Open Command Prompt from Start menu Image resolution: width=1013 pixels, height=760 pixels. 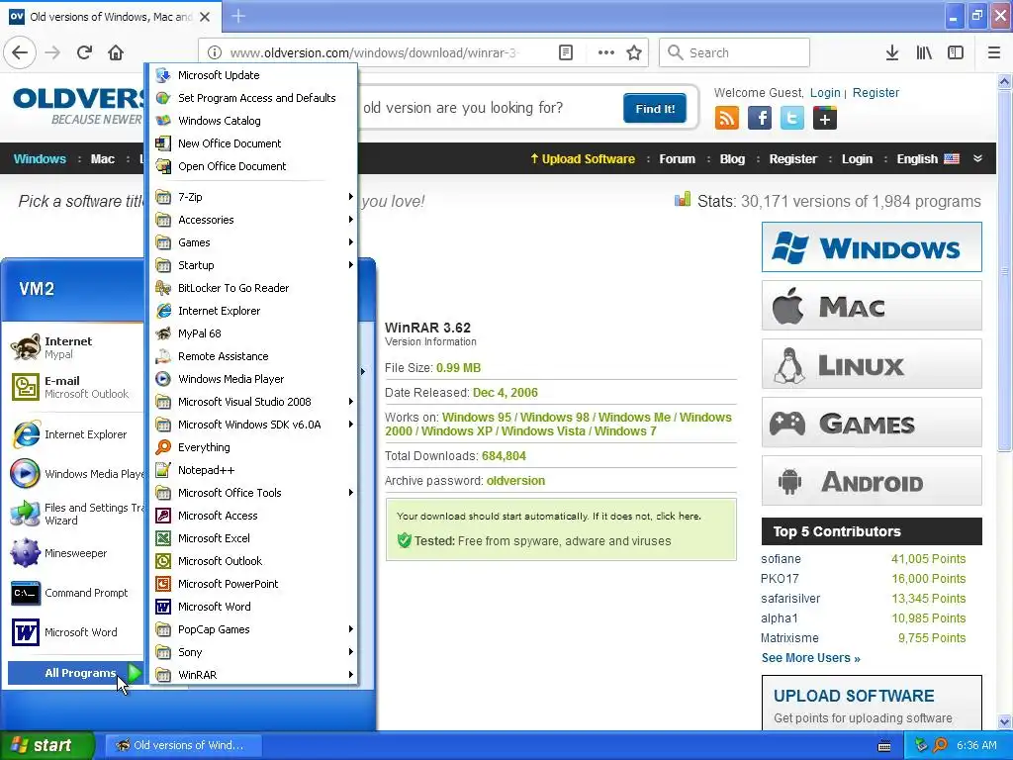74,593
